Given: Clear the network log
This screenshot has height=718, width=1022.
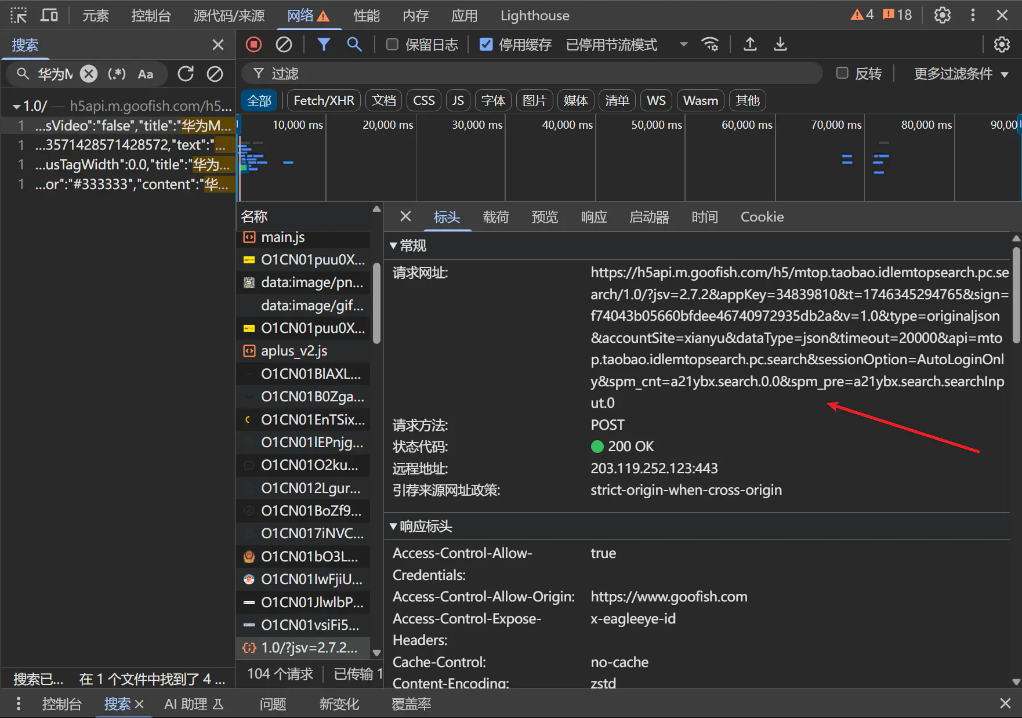Looking at the screenshot, I should (284, 45).
